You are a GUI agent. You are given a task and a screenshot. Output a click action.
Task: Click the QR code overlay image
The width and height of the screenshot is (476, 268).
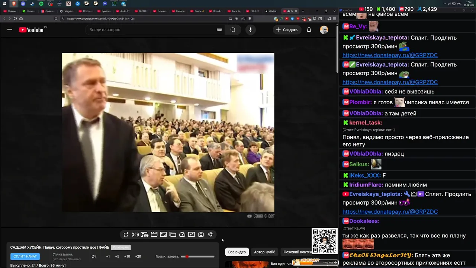[x=325, y=241]
